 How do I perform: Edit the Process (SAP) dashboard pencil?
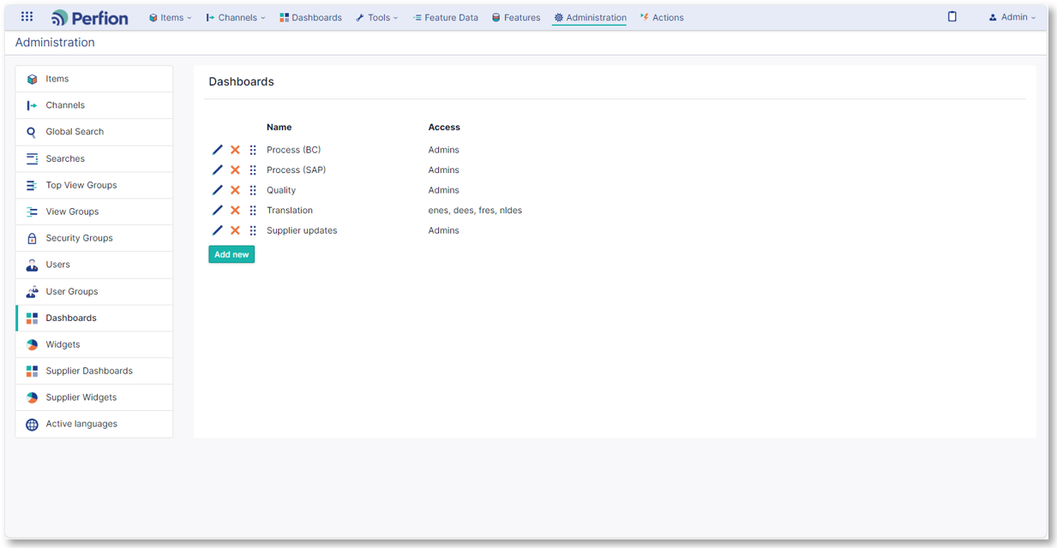click(218, 170)
